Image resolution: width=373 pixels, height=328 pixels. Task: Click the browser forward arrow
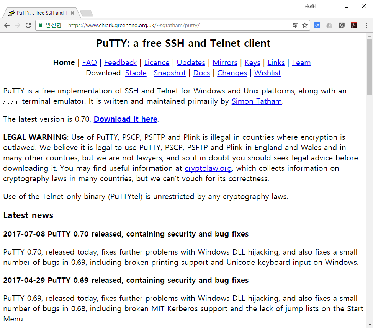coord(18,25)
